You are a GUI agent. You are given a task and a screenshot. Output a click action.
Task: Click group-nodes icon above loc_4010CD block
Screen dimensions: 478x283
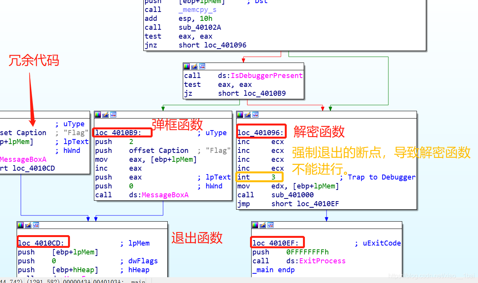(36, 225)
